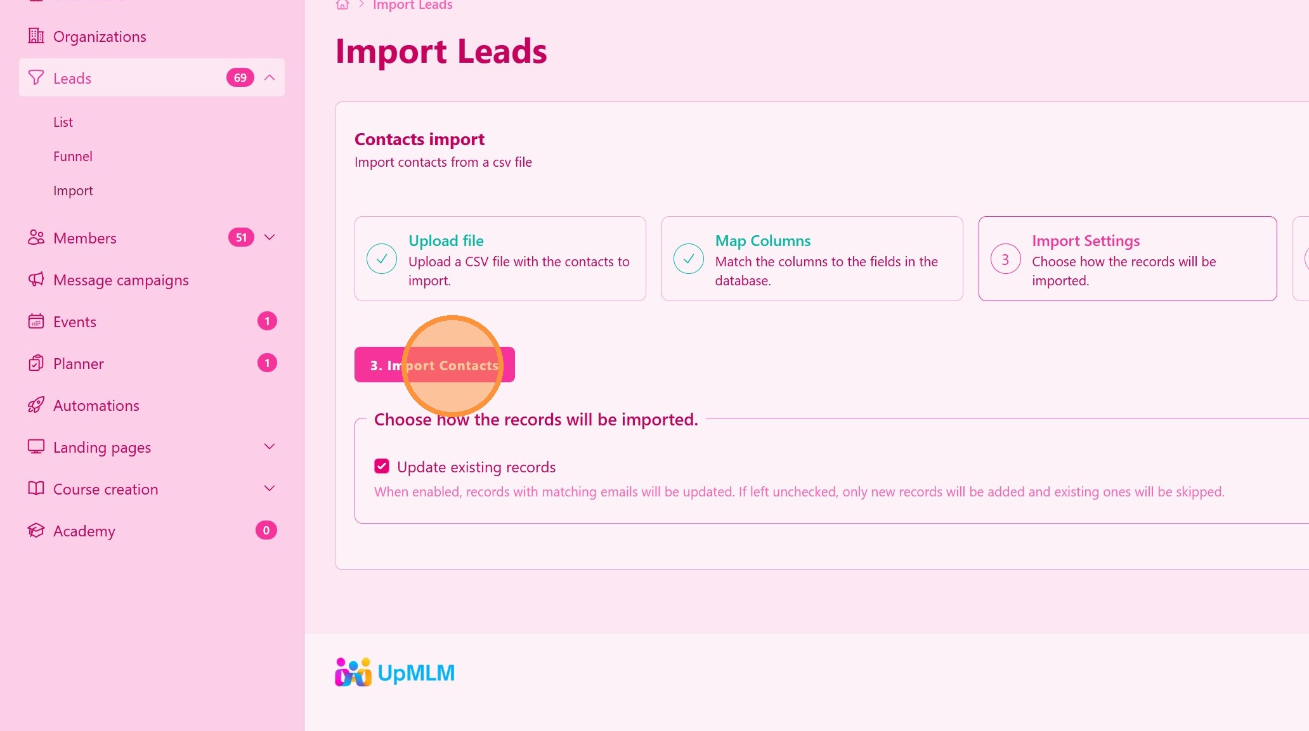Click the Leads funnel icon
The height and width of the screenshot is (731, 1309).
click(x=36, y=78)
